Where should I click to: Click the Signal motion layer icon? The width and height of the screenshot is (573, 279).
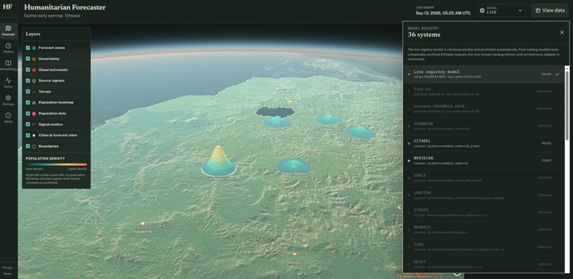(34, 124)
